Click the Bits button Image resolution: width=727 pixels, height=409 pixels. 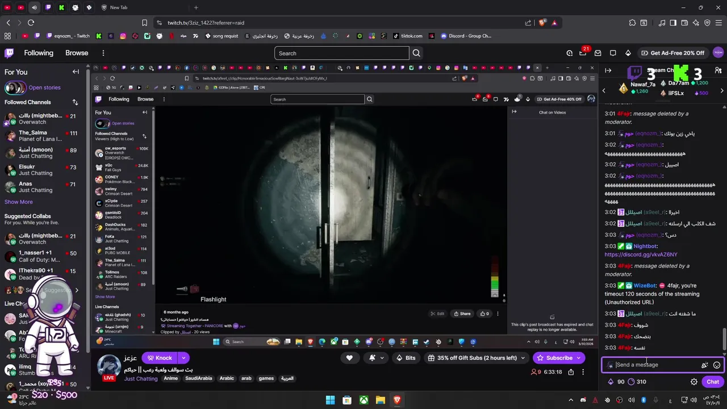coord(406,358)
